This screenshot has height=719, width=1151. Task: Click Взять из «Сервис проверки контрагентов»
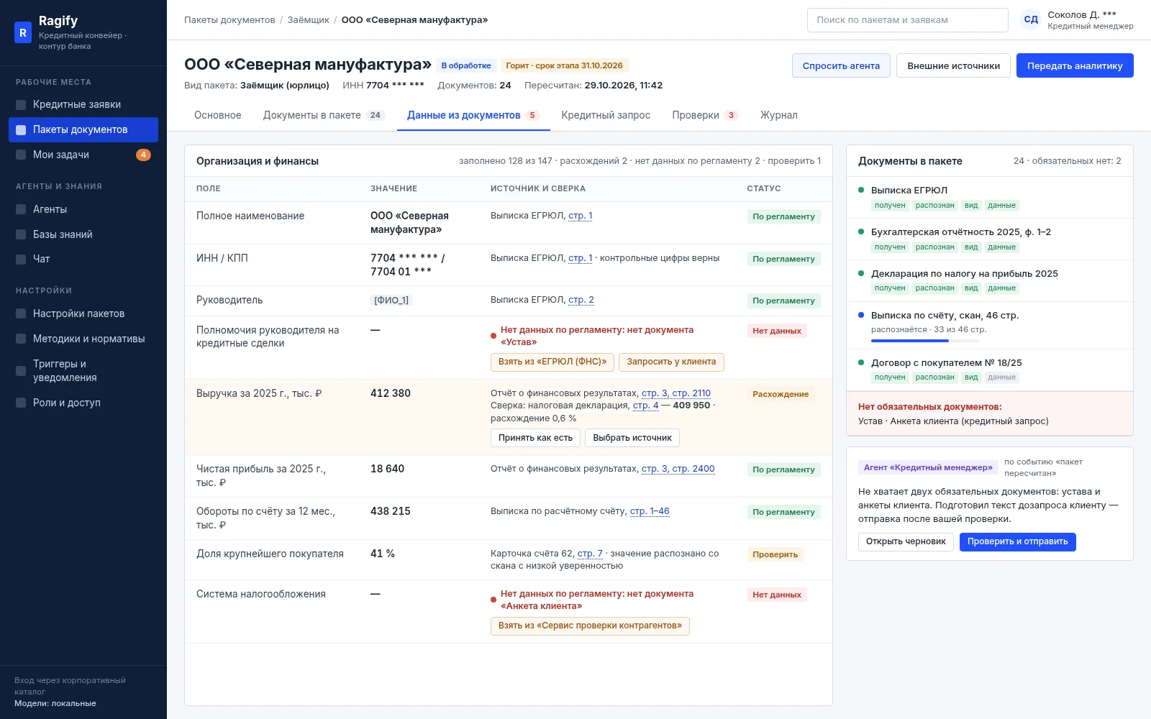pos(590,626)
